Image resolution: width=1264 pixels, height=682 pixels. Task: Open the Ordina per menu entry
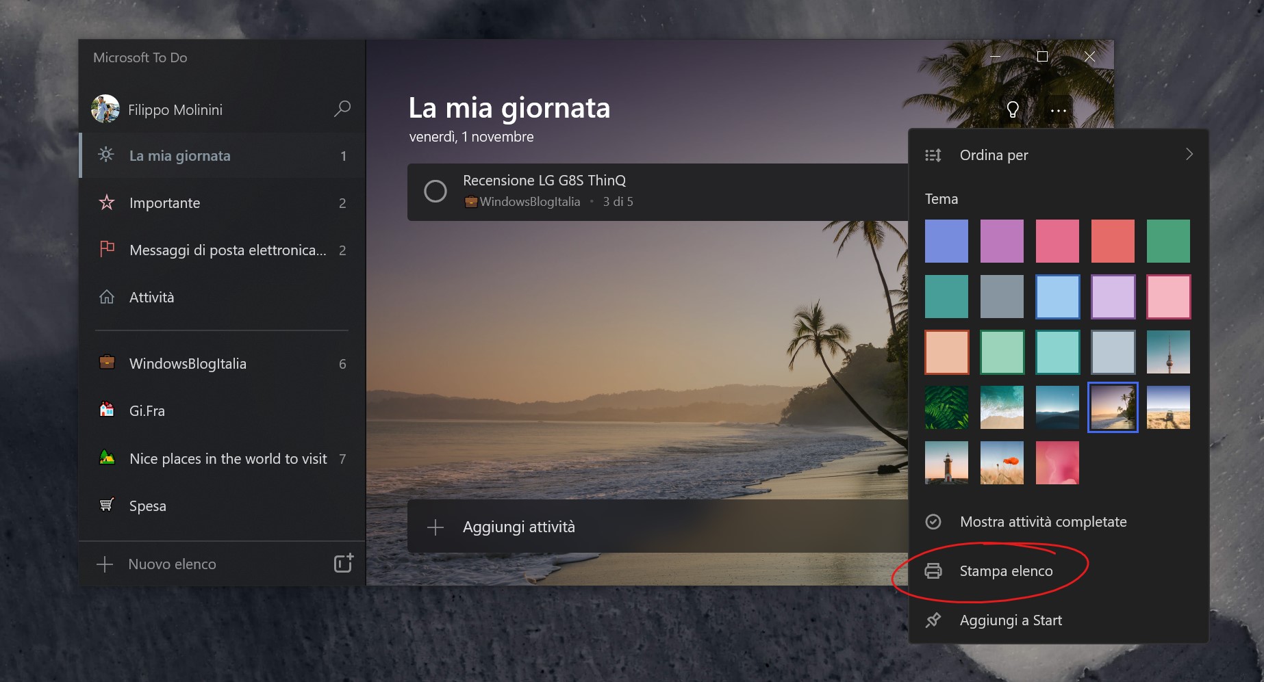1059,155
